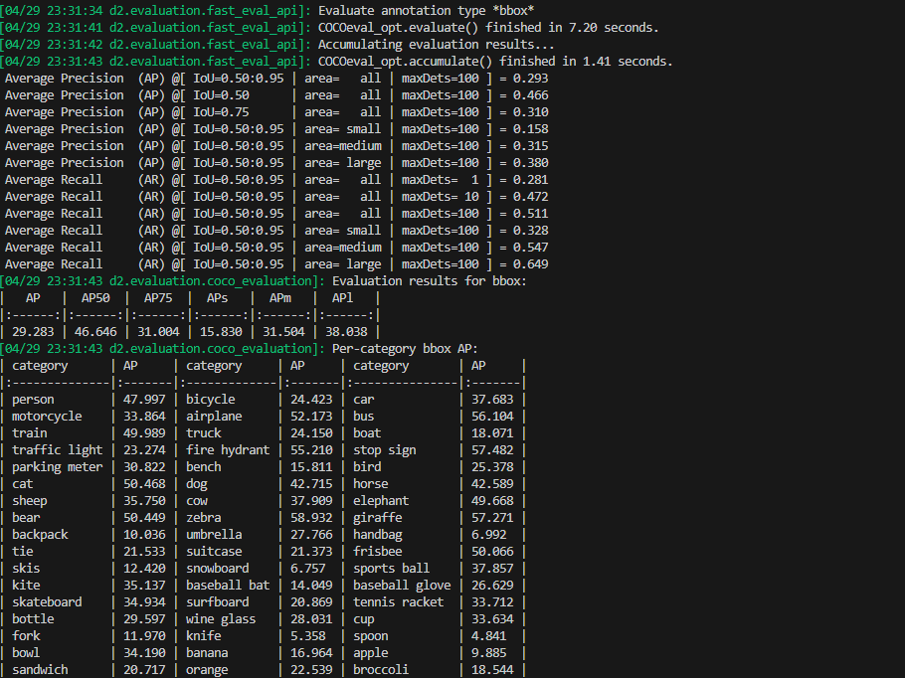Click the 'sheep' category cell
This screenshot has width=905, height=678.
click(x=30, y=501)
